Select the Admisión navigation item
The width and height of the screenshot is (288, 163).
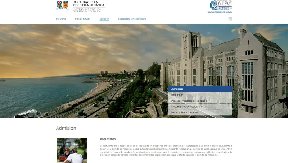104,19
